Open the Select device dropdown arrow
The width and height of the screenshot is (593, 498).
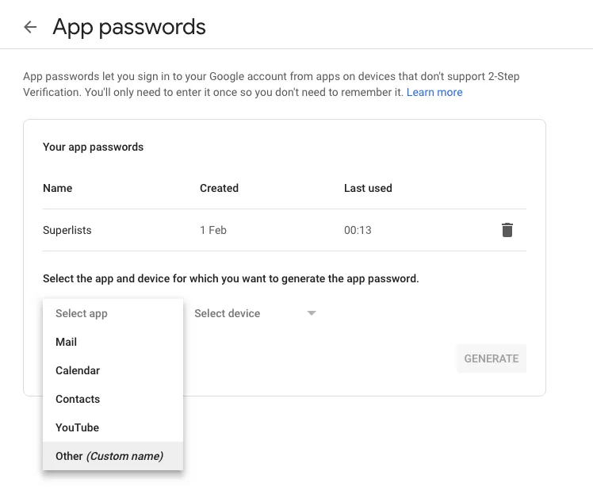pyautogui.click(x=312, y=313)
